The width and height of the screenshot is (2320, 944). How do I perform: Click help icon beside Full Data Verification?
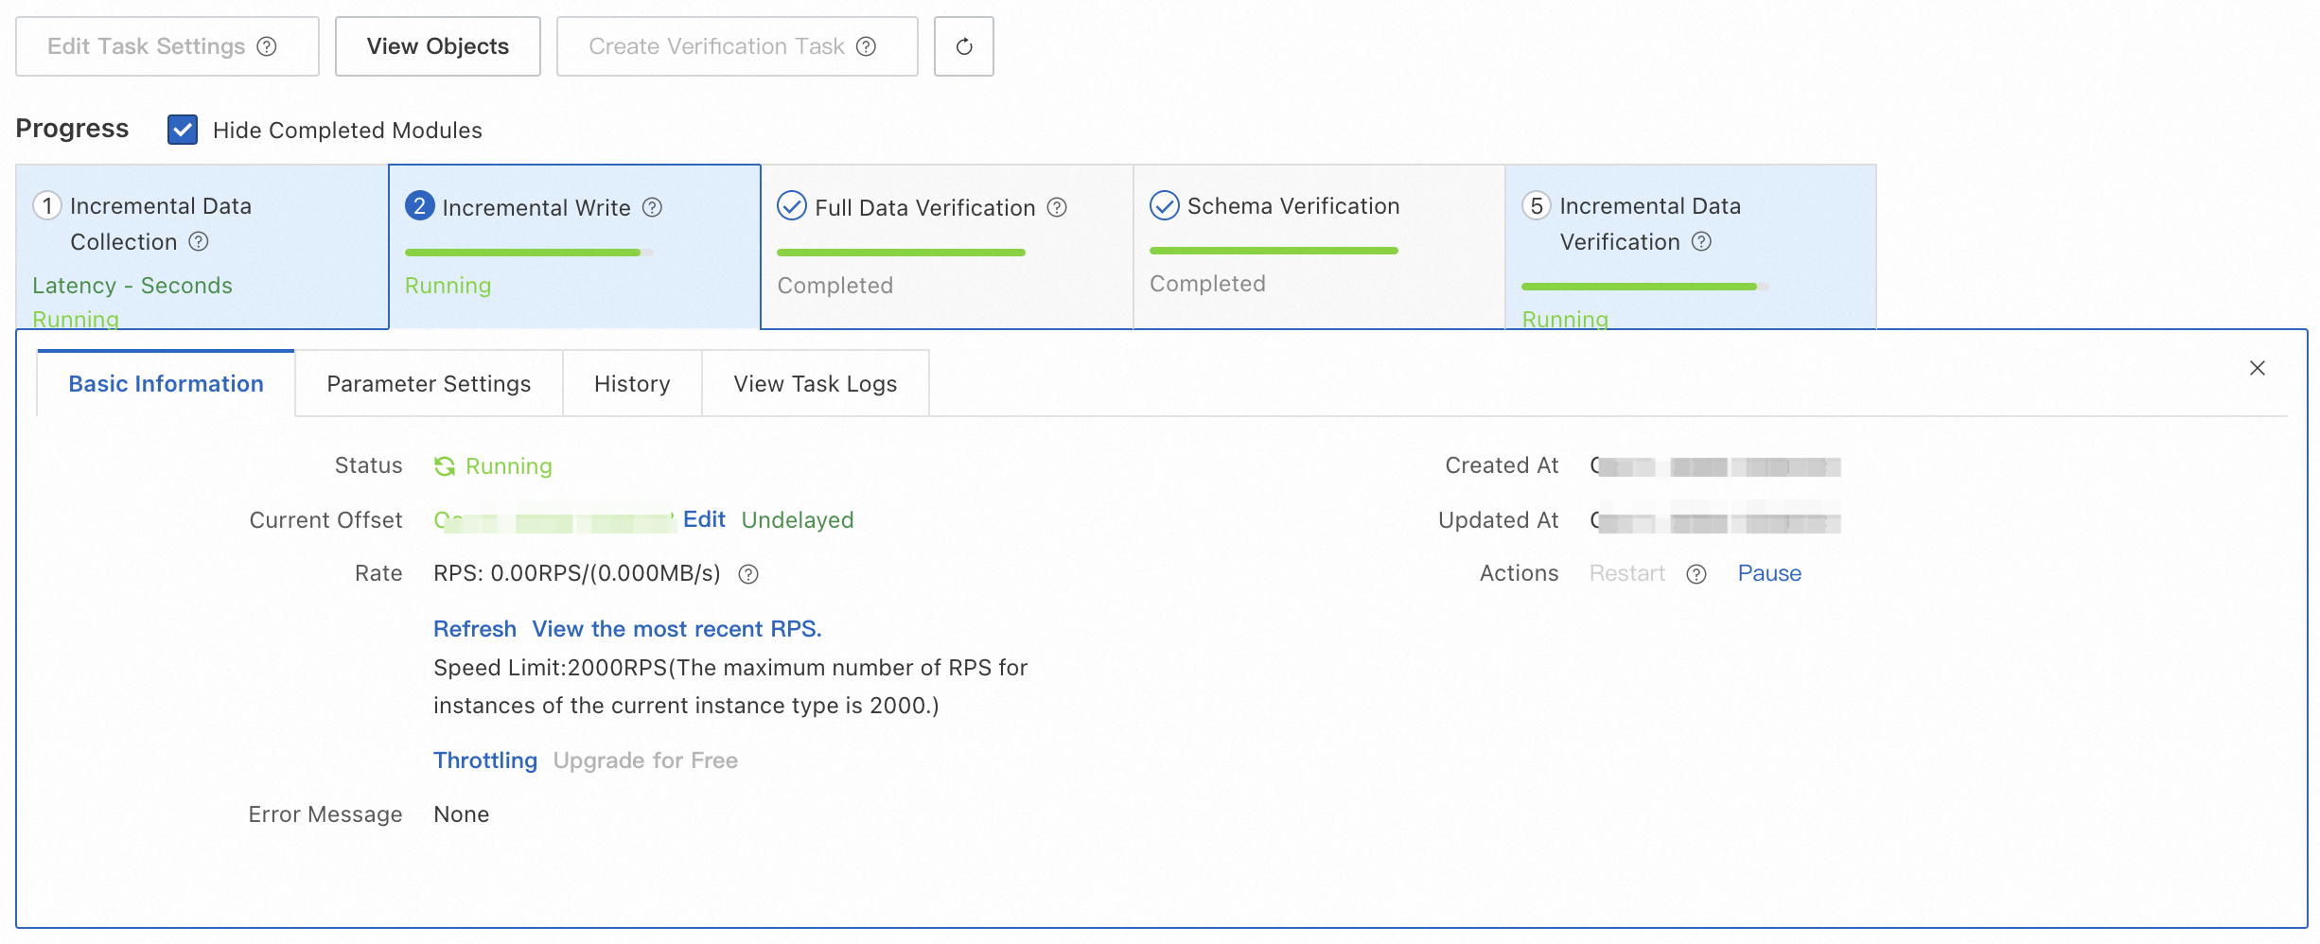(x=1057, y=207)
